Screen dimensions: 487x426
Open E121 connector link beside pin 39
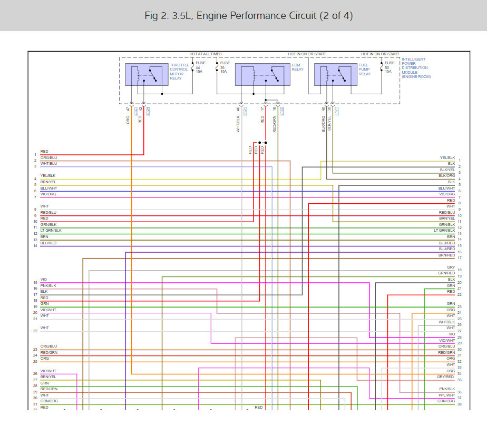336,112
